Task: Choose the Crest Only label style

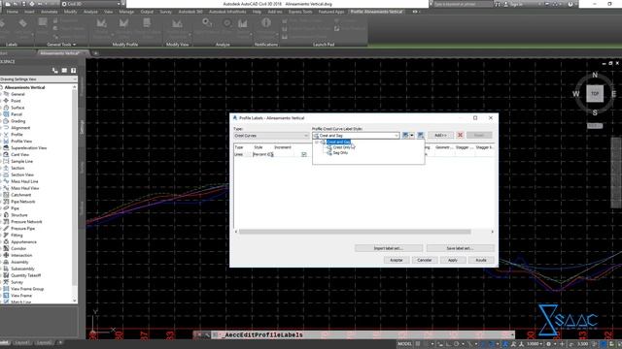Action: point(341,147)
